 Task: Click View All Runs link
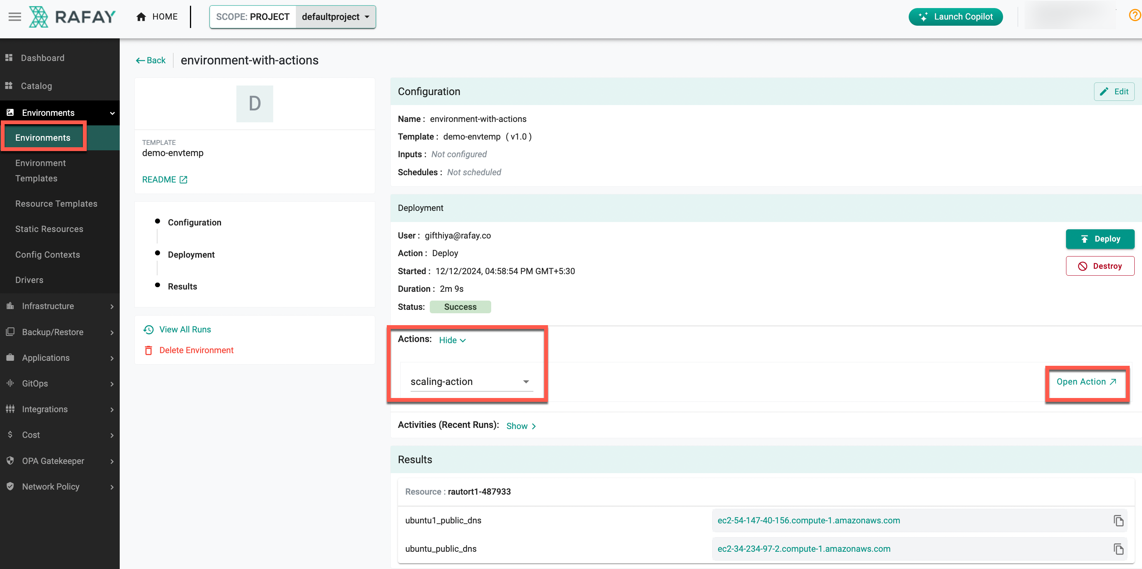pyautogui.click(x=185, y=329)
